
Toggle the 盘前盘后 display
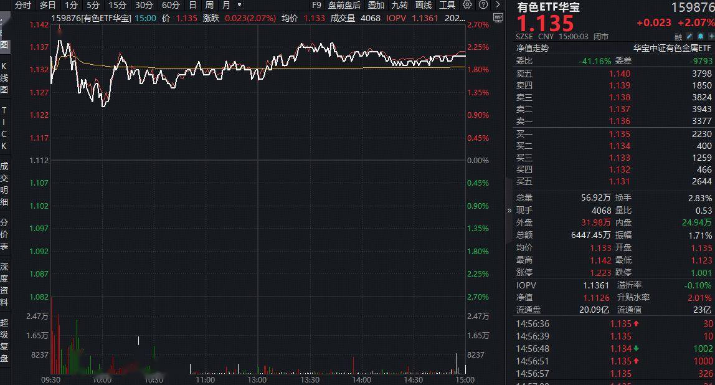tap(344, 5)
